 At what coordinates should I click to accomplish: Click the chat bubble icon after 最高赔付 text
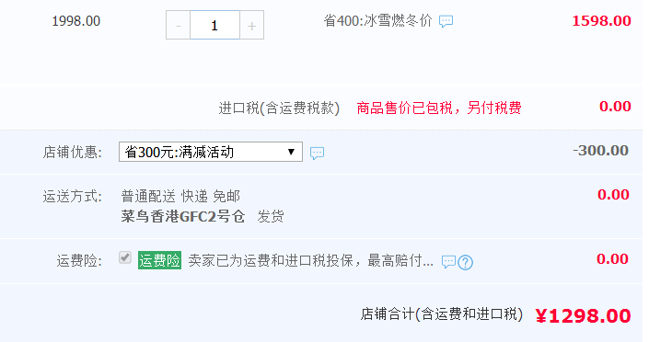(x=448, y=262)
